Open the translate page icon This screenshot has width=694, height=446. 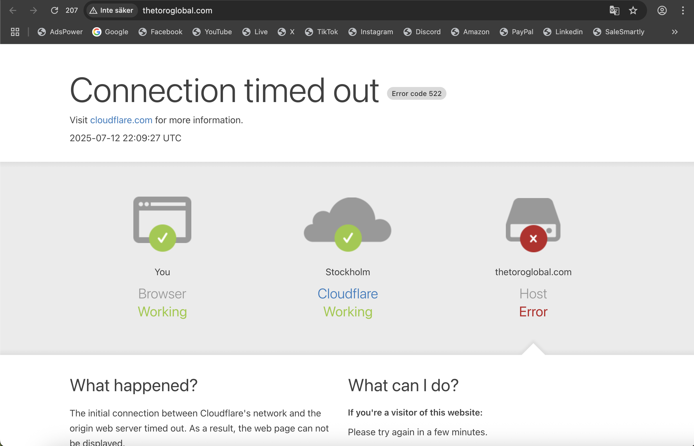point(614,11)
